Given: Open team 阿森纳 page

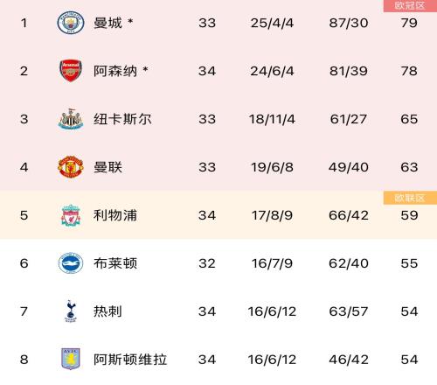Looking at the screenshot, I should pyautogui.click(x=115, y=71).
